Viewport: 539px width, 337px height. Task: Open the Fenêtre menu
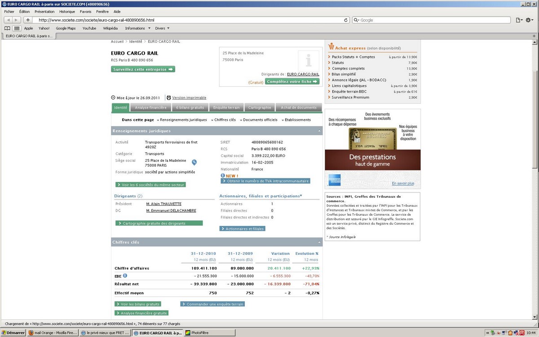(102, 12)
